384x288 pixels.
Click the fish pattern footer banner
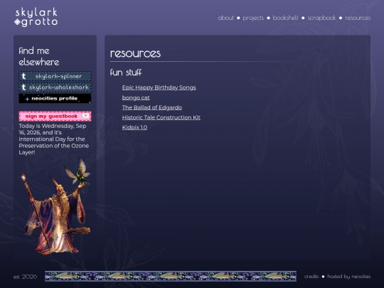pyautogui.click(x=171, y=276)
